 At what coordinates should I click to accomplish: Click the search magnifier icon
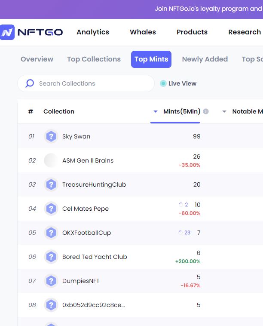[x=30, y=83]
